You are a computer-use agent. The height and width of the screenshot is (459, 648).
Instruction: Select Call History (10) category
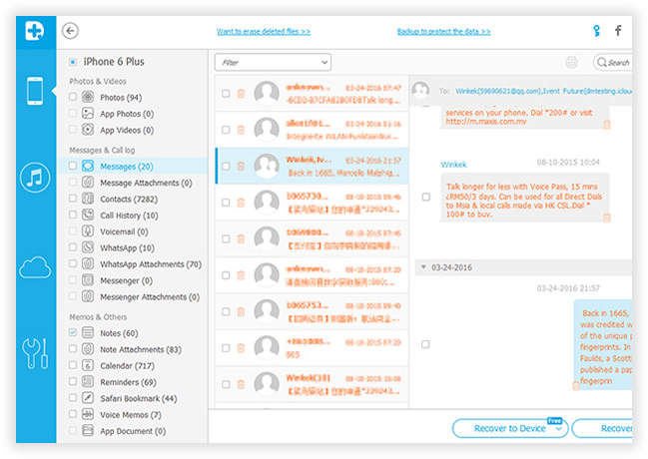[x=129, y=216]
